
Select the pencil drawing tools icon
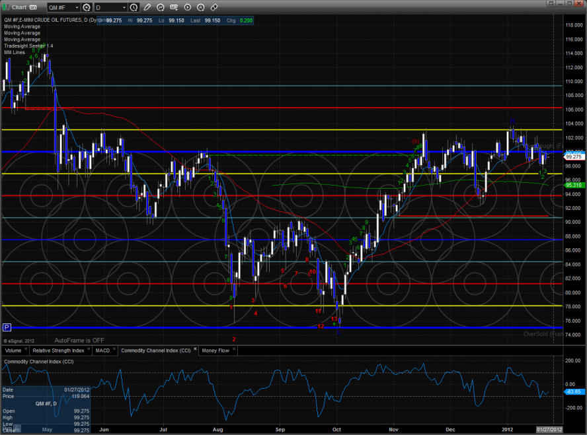pyautogui.click(x=147, y=7)
